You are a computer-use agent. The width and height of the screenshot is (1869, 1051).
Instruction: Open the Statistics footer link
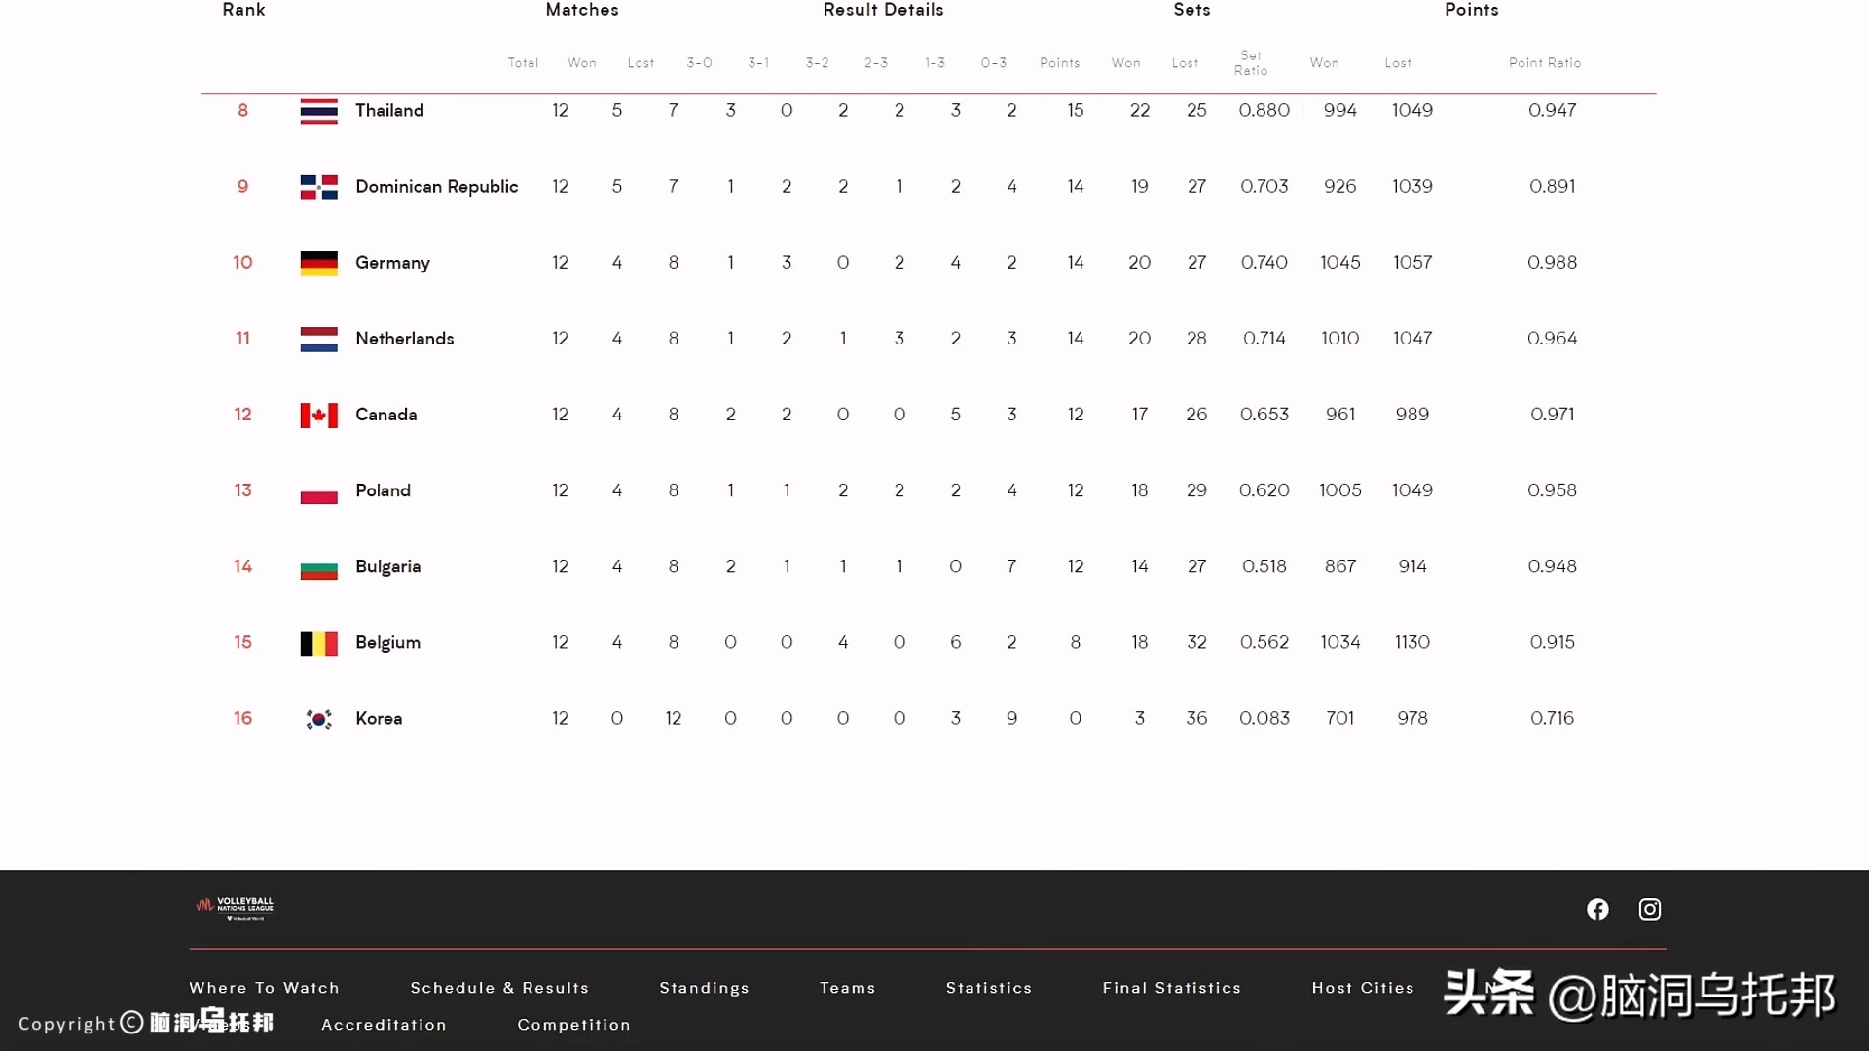[x=988, y=988]
